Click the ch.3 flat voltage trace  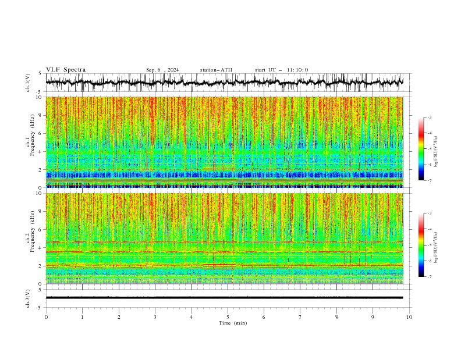point(224,298)
